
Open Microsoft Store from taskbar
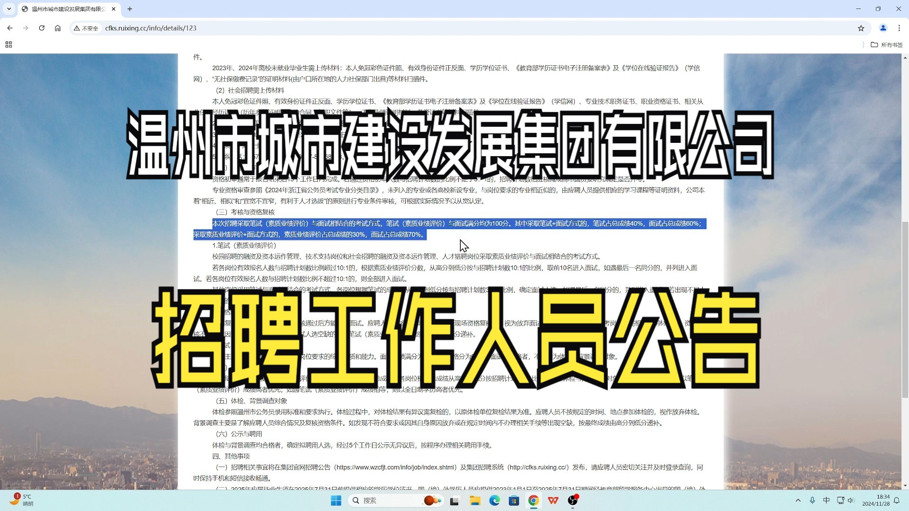514,501
